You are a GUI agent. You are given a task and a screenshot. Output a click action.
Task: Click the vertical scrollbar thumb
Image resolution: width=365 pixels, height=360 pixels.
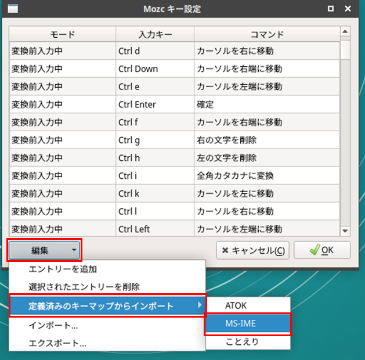pyautogui.click(x=345, y=49)
